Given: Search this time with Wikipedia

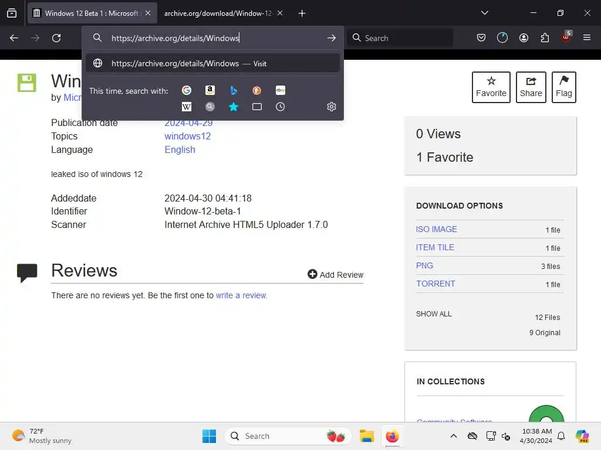Looking at the screenshot, I should click(x=187, y=107).
